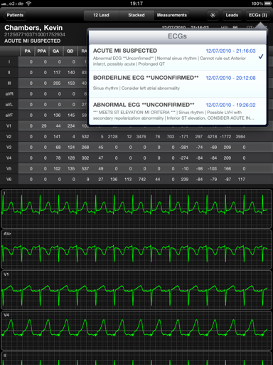Choose the ABNORMAL ECG 19:26:32 recording
Viewport: 273px width, 365px height.
(x=178, y=111)
